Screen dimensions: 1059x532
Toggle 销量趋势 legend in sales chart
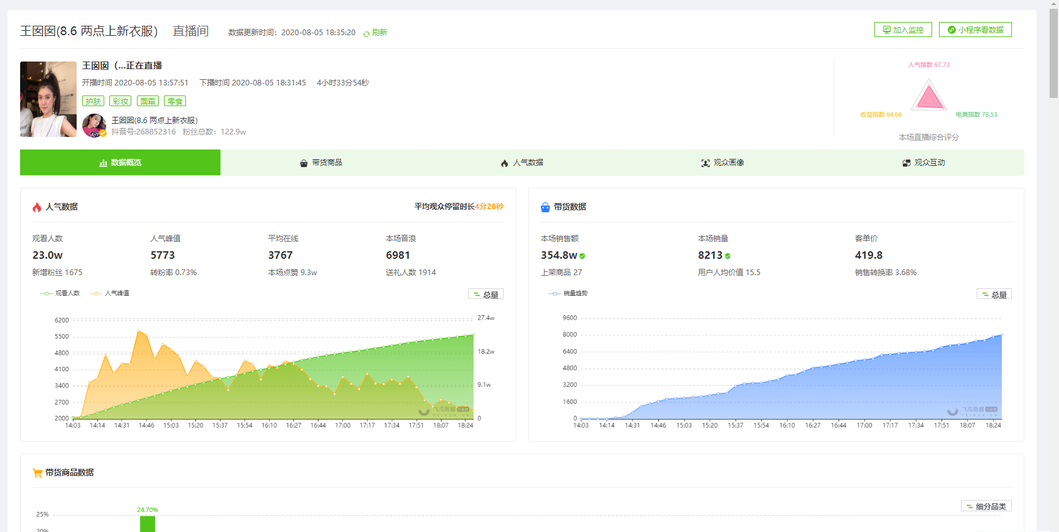pos(568,293)
